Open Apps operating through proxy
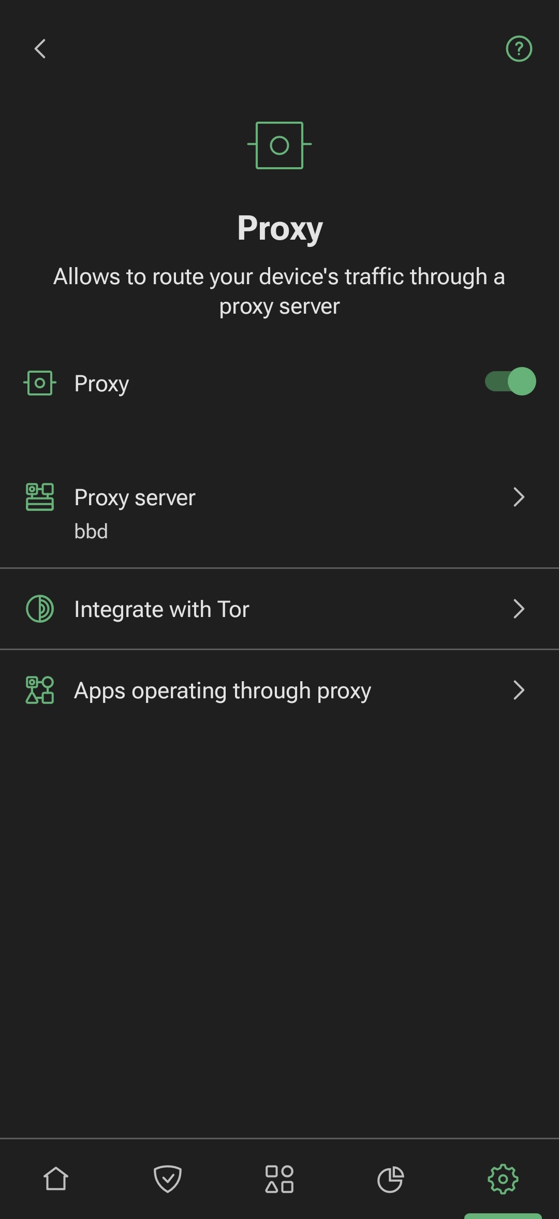Viewport: 559px width, 1219px height. [223, 691]
